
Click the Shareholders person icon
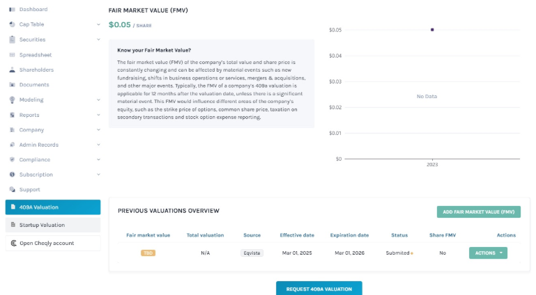pos(13,70)
